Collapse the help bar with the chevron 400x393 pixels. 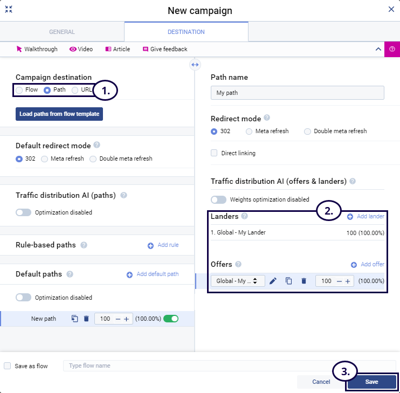pos(378,49)
